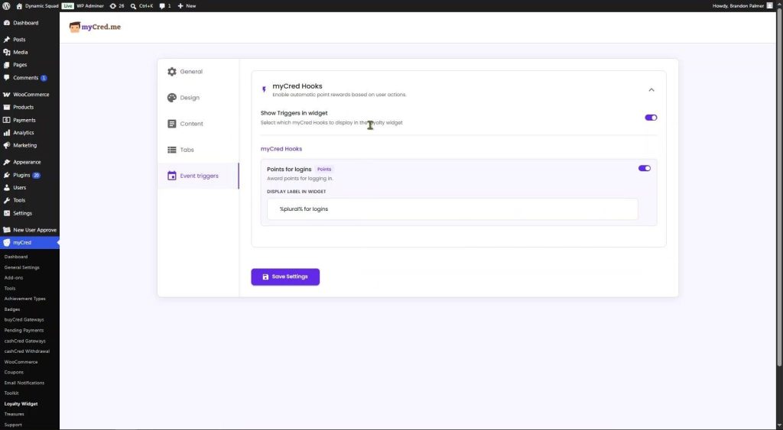Screen dimensions: 783x430
Task: Click the display label input field
Action: click(453, 209)
